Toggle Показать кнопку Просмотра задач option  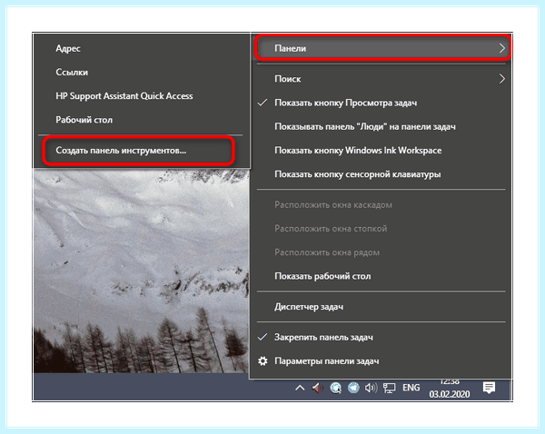click(381, 103)
